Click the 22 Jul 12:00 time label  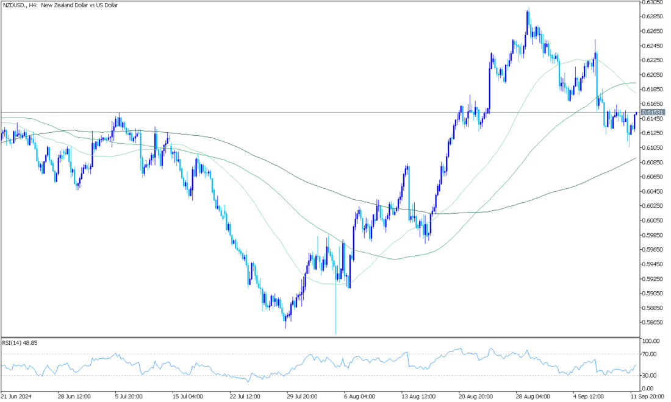point(245,397)
